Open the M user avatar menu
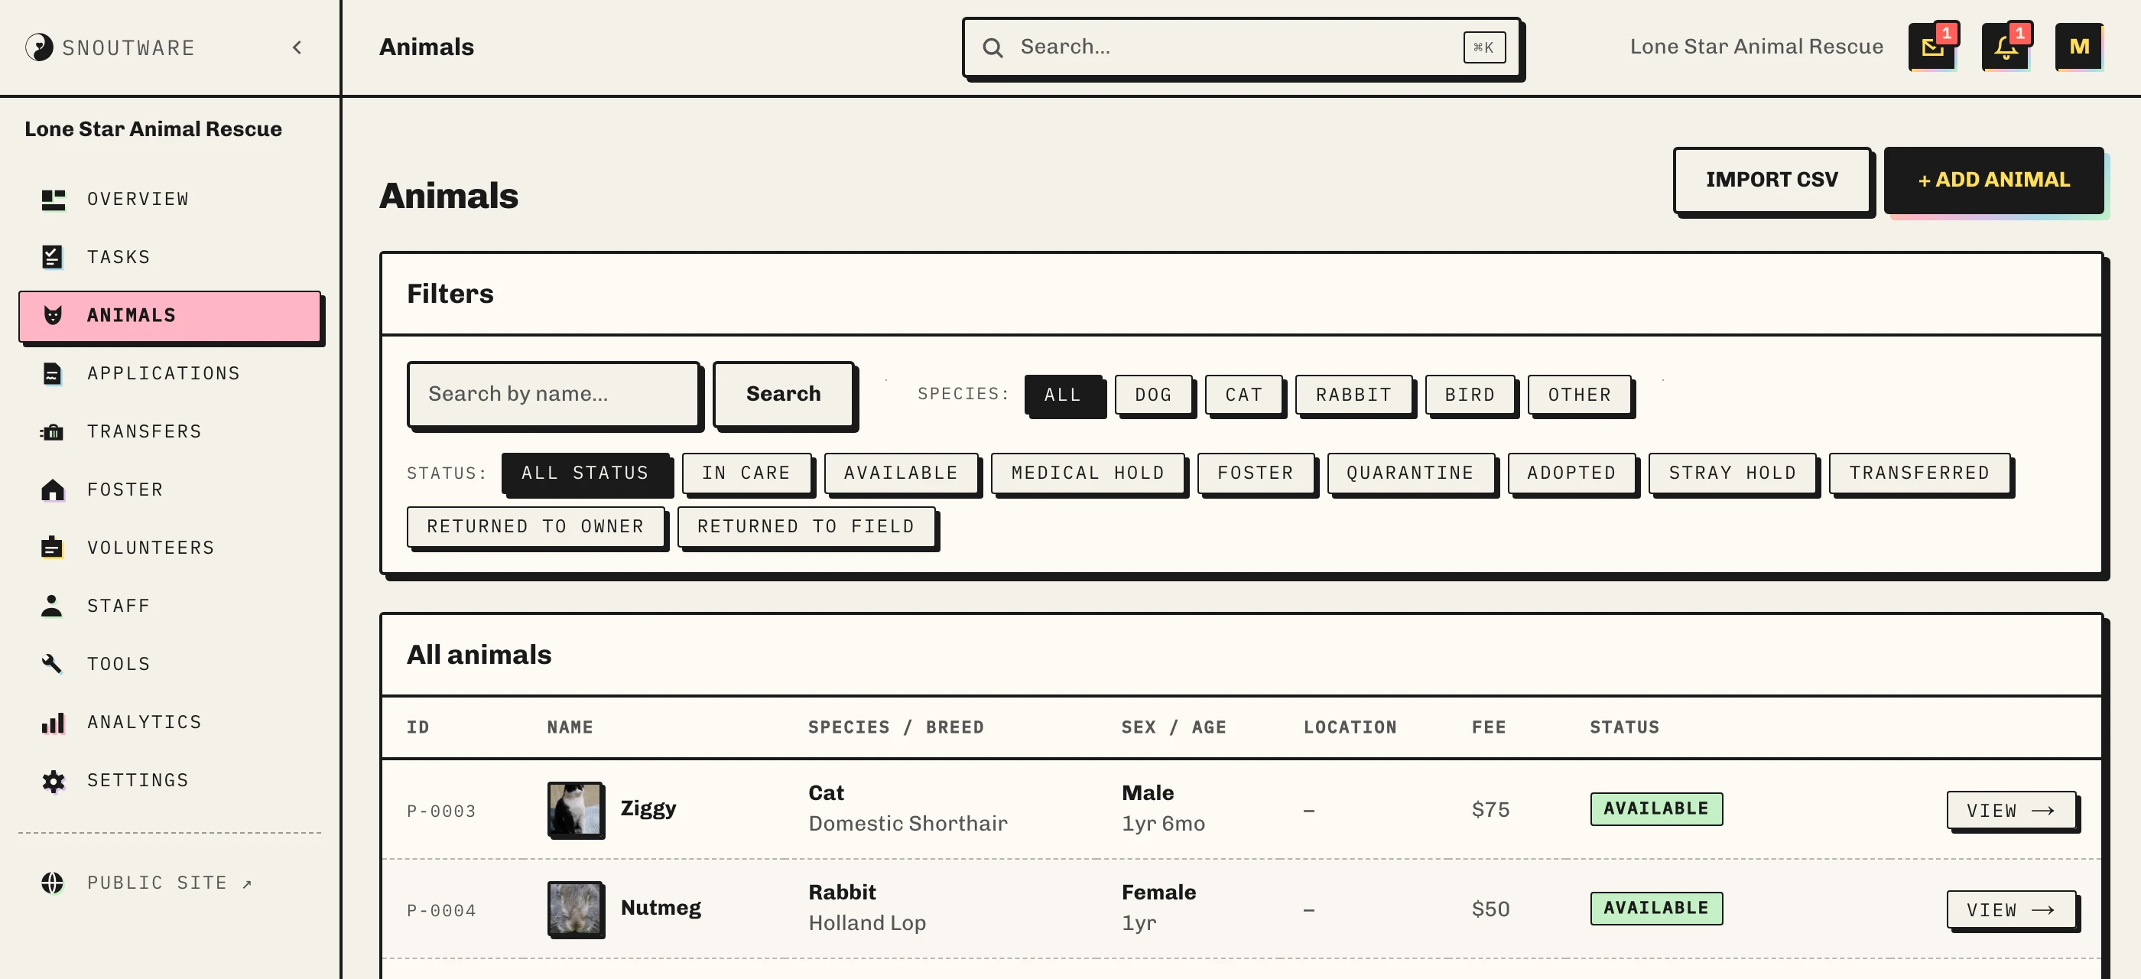The height and width of the screenshot is (979, 2141). (2078, 47)
